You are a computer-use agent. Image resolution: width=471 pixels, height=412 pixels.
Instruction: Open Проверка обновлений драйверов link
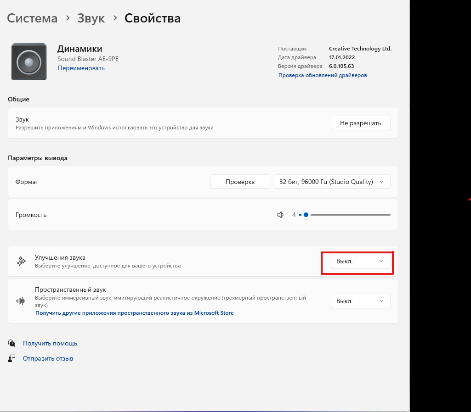tap(322, 75)
